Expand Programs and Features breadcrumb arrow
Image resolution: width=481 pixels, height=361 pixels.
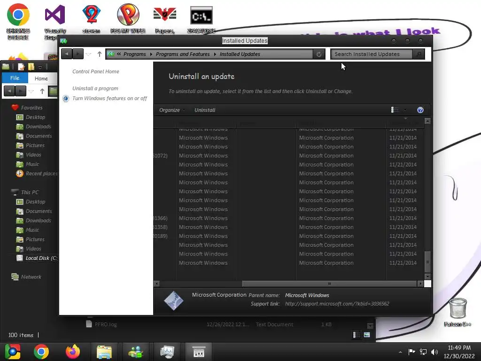click(215, 54)
